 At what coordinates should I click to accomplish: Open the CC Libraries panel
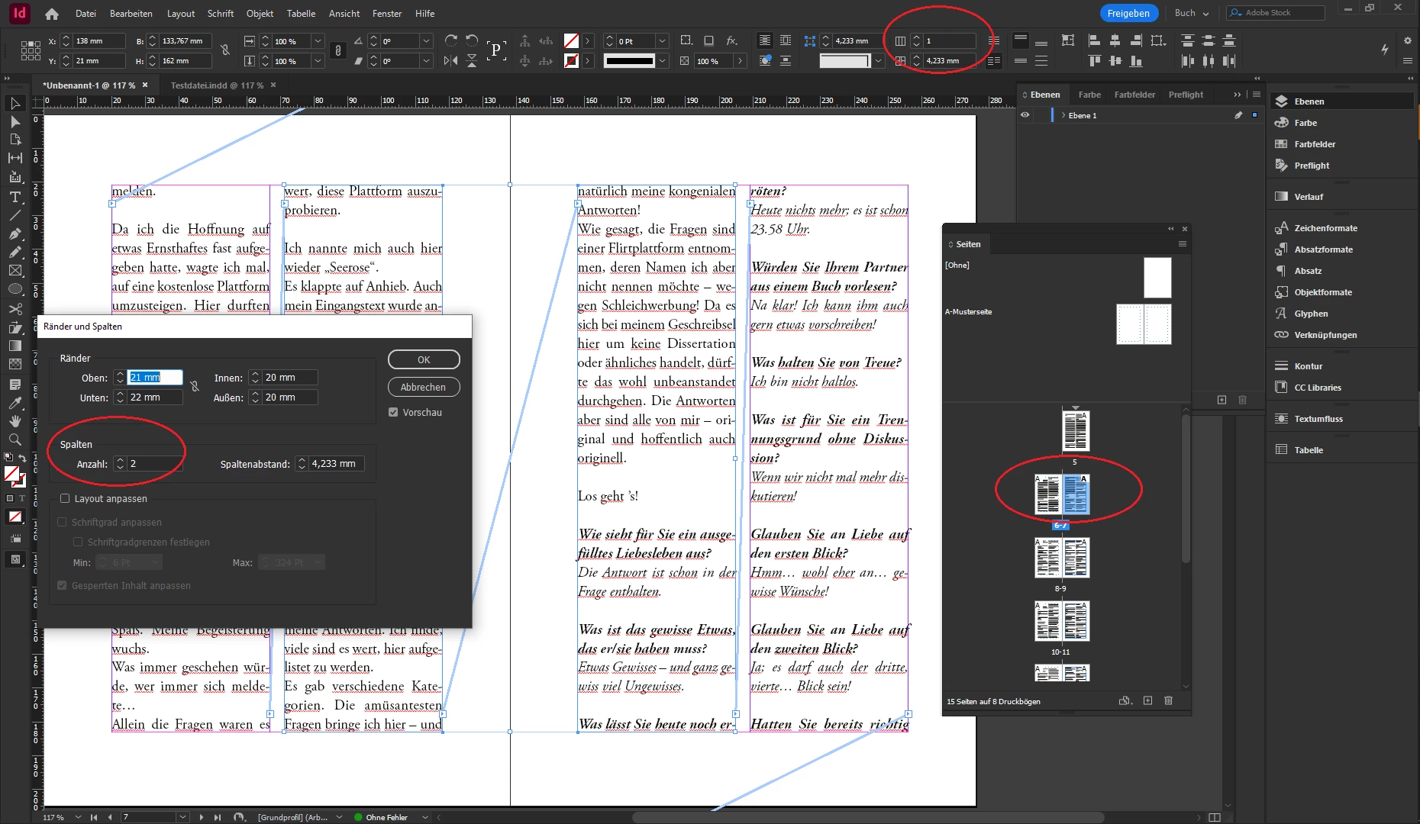coord(1318,388)
